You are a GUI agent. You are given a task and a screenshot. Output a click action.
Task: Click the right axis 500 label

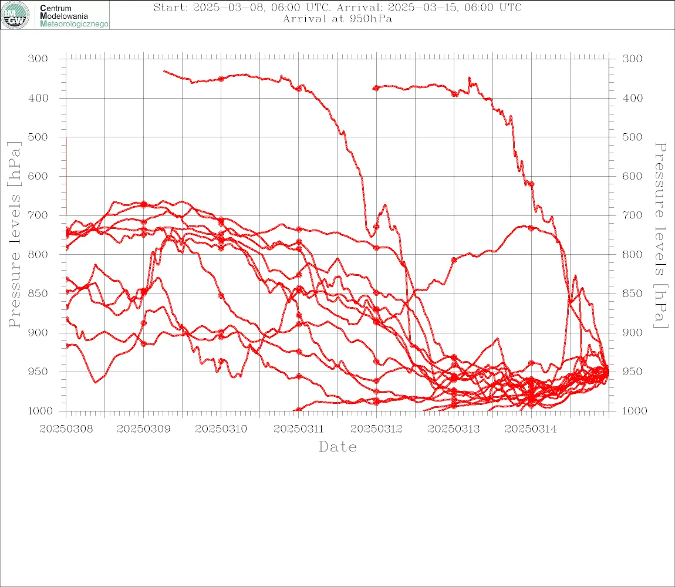click(632, 137)
